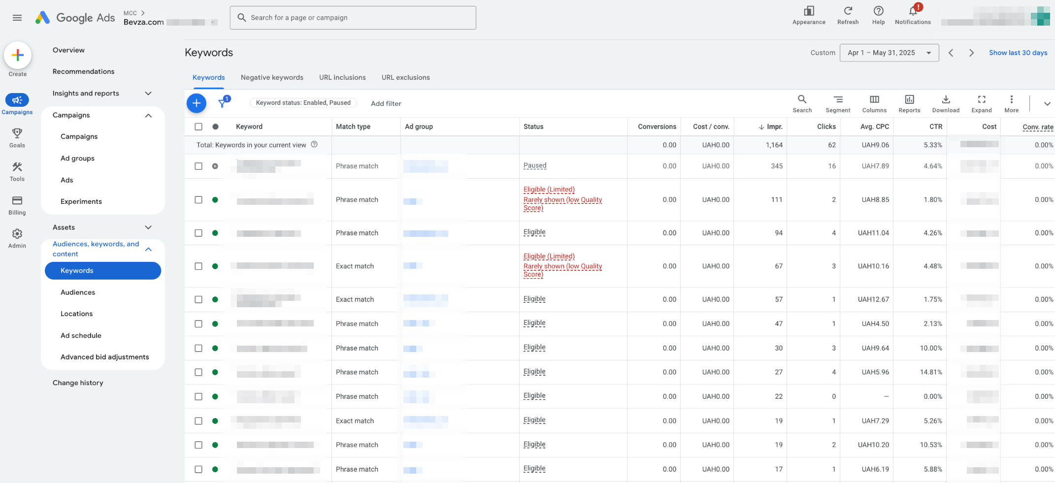Click the Show last 30 days link

(1018, 53)
